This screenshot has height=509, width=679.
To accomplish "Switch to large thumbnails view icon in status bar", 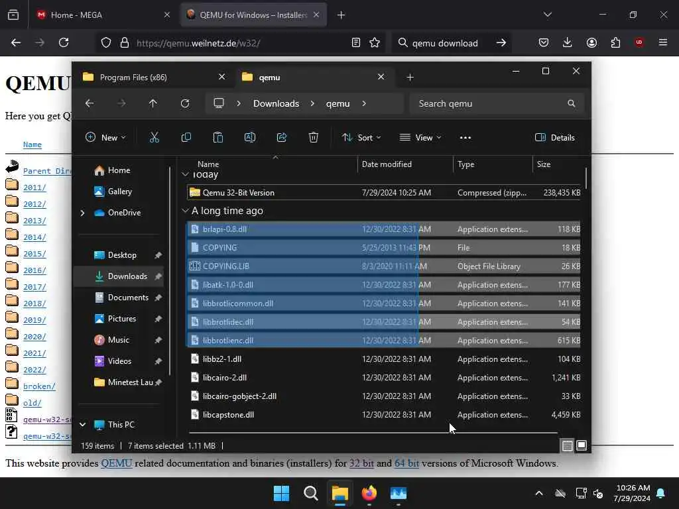I will point(582,445).
